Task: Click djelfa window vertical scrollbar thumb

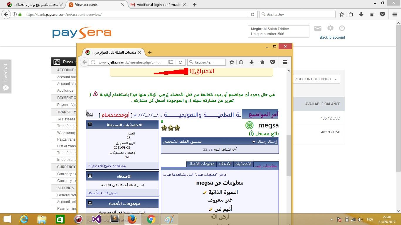Action: [289, 156]
